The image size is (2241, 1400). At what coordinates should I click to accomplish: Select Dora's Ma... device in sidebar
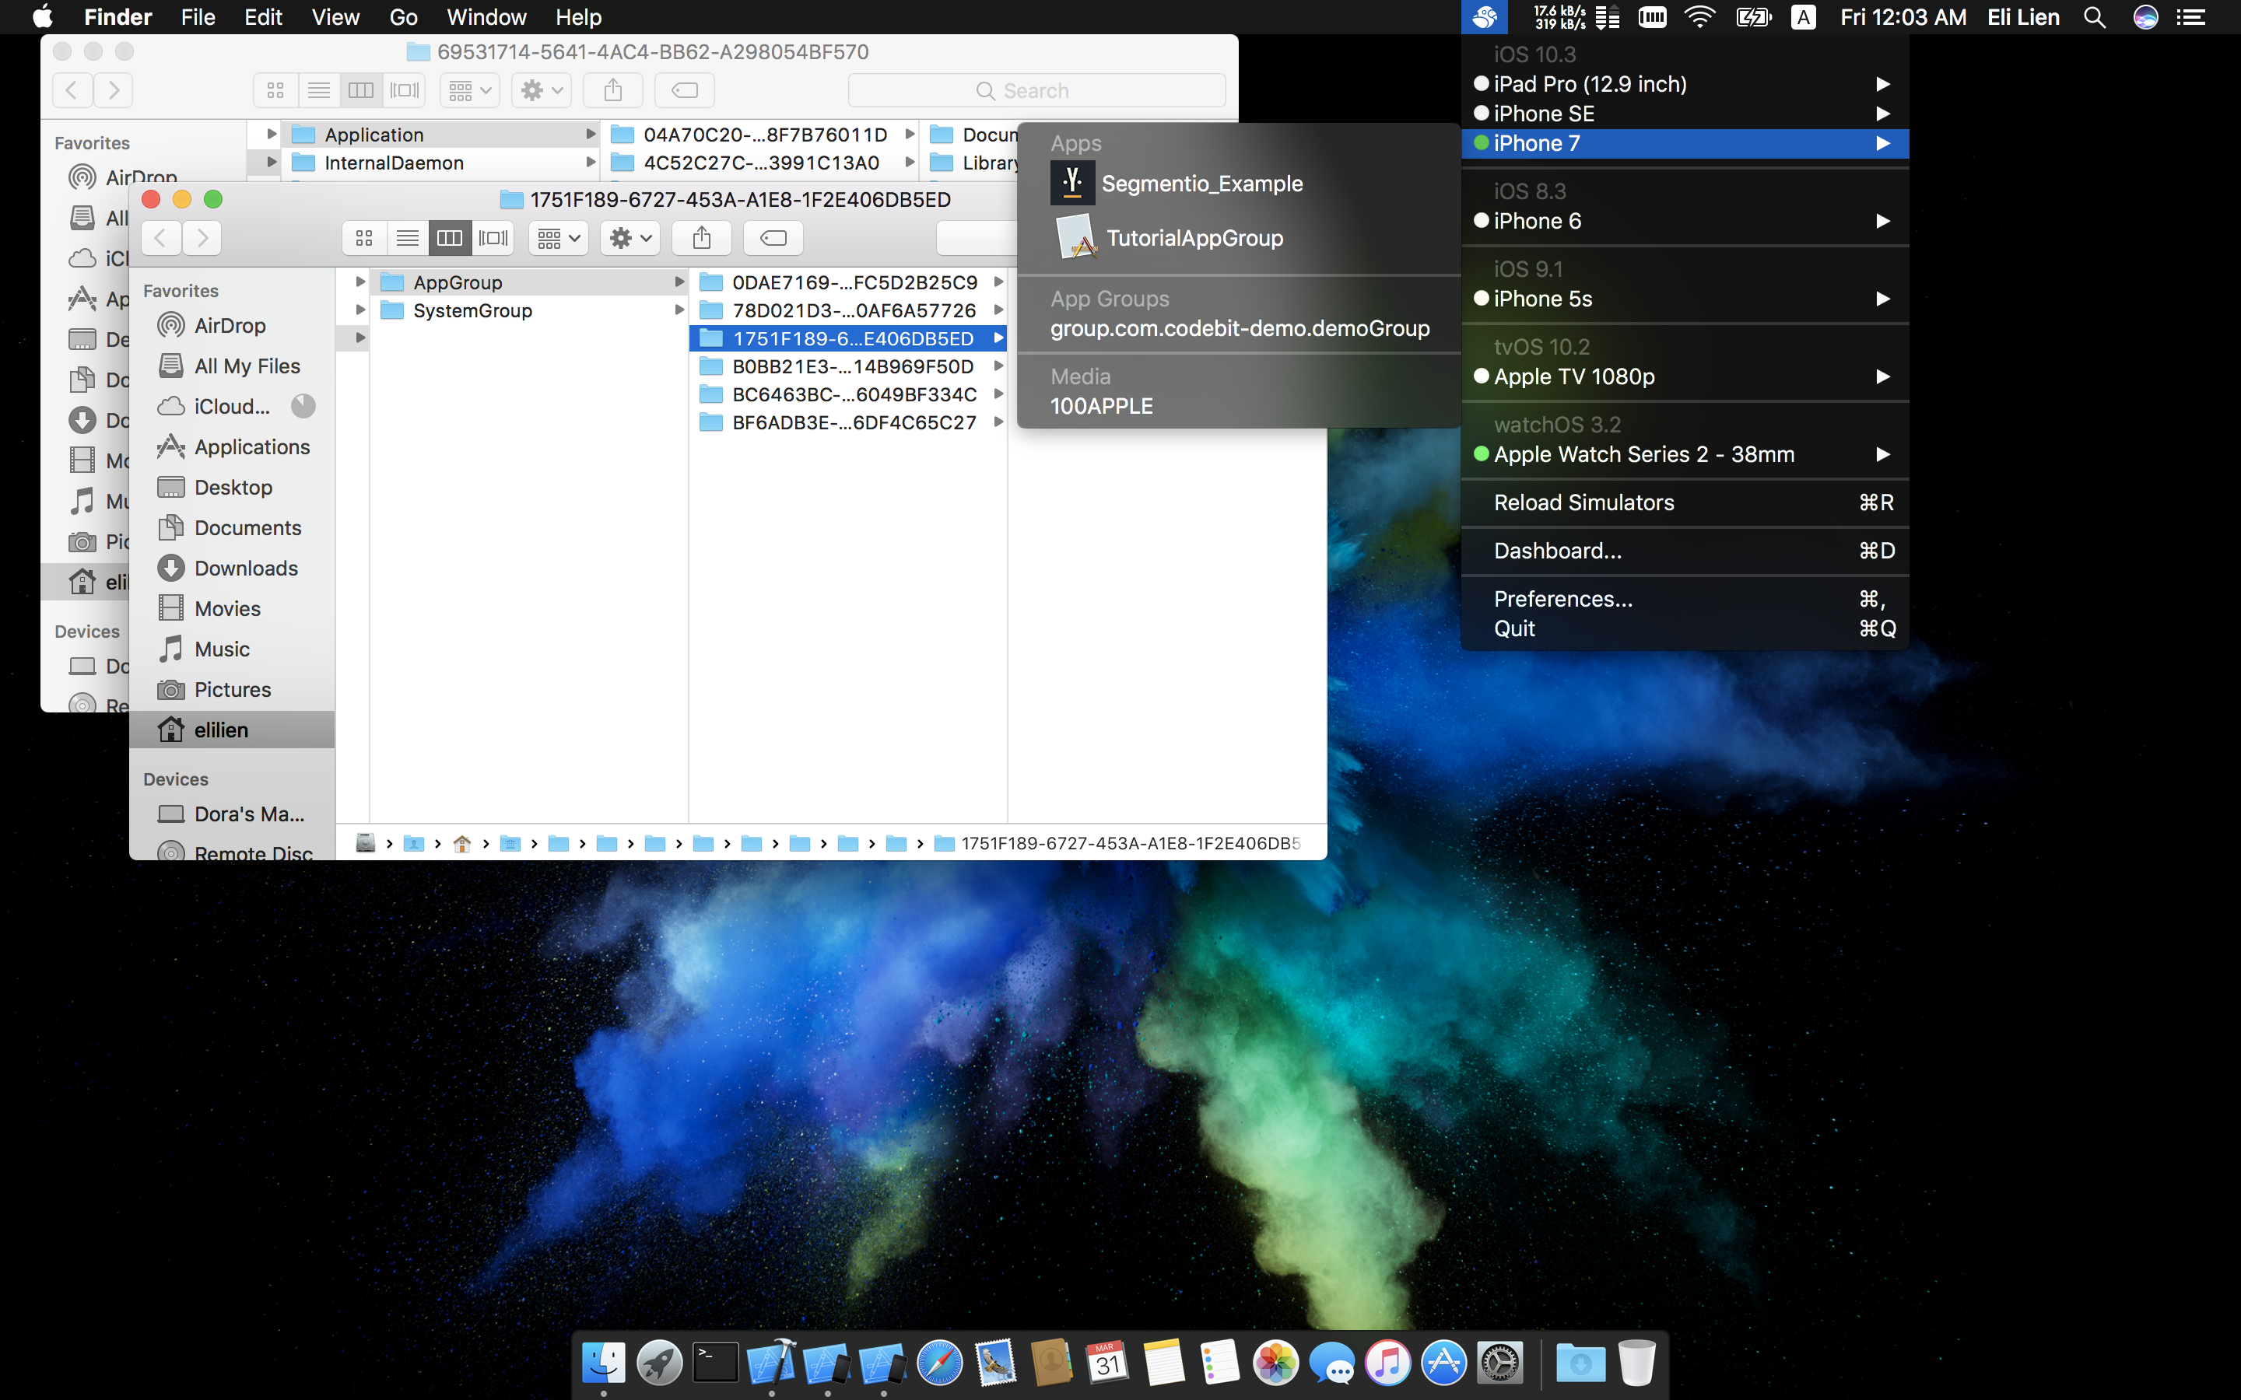tap(233, 814)
